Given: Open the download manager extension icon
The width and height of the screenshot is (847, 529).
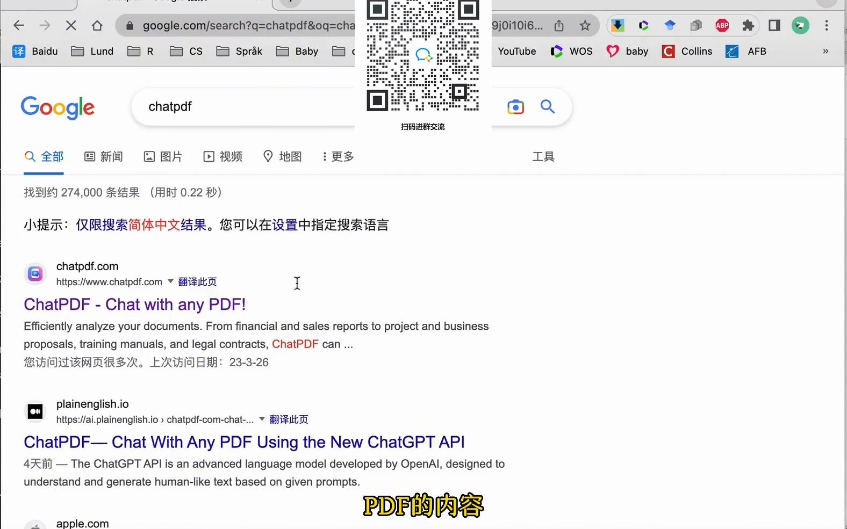Looking at the screenshot, I should [x=618, y=25].
